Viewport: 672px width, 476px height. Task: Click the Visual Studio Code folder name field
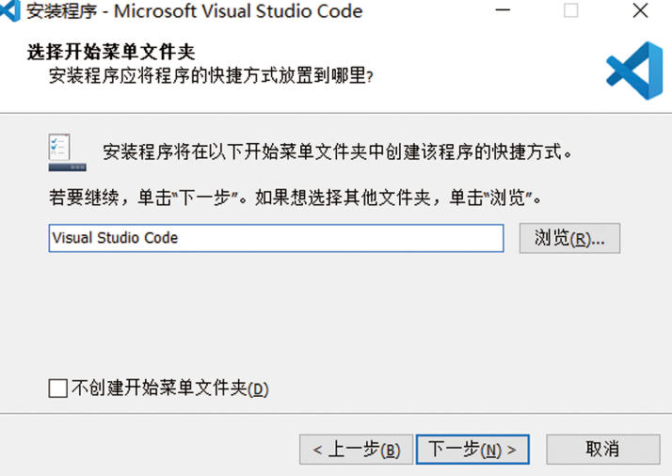pyautogui.click(x=276, y=238)
